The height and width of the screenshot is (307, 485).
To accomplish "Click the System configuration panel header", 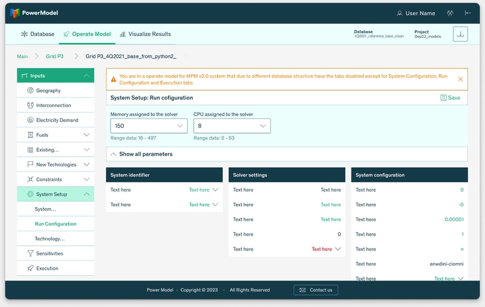I will [x=409, y=175].
